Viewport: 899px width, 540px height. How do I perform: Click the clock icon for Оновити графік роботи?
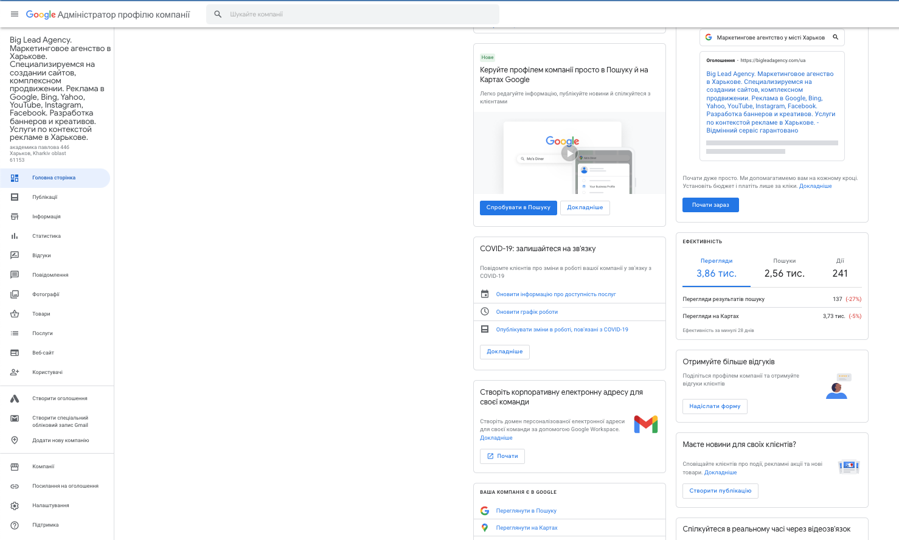[x=485, y=311]
